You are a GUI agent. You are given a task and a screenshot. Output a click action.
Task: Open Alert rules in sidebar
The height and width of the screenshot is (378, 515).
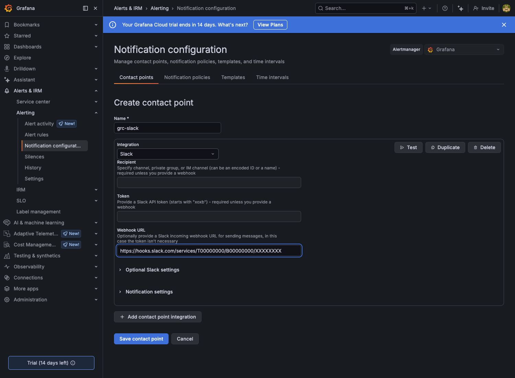point(36,135)
